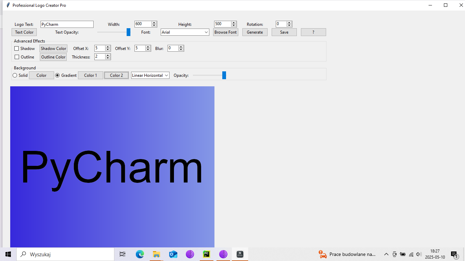The width and height of the screenshot is (465, 261).
Task: Increase Height with the up arrow
Action: [234, 23]
